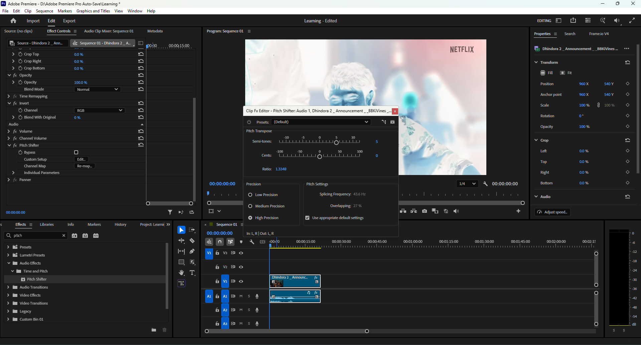Click the Re-map... button for Channel Map
Viewport: 641px width, 345px height.
click(85, 166)
